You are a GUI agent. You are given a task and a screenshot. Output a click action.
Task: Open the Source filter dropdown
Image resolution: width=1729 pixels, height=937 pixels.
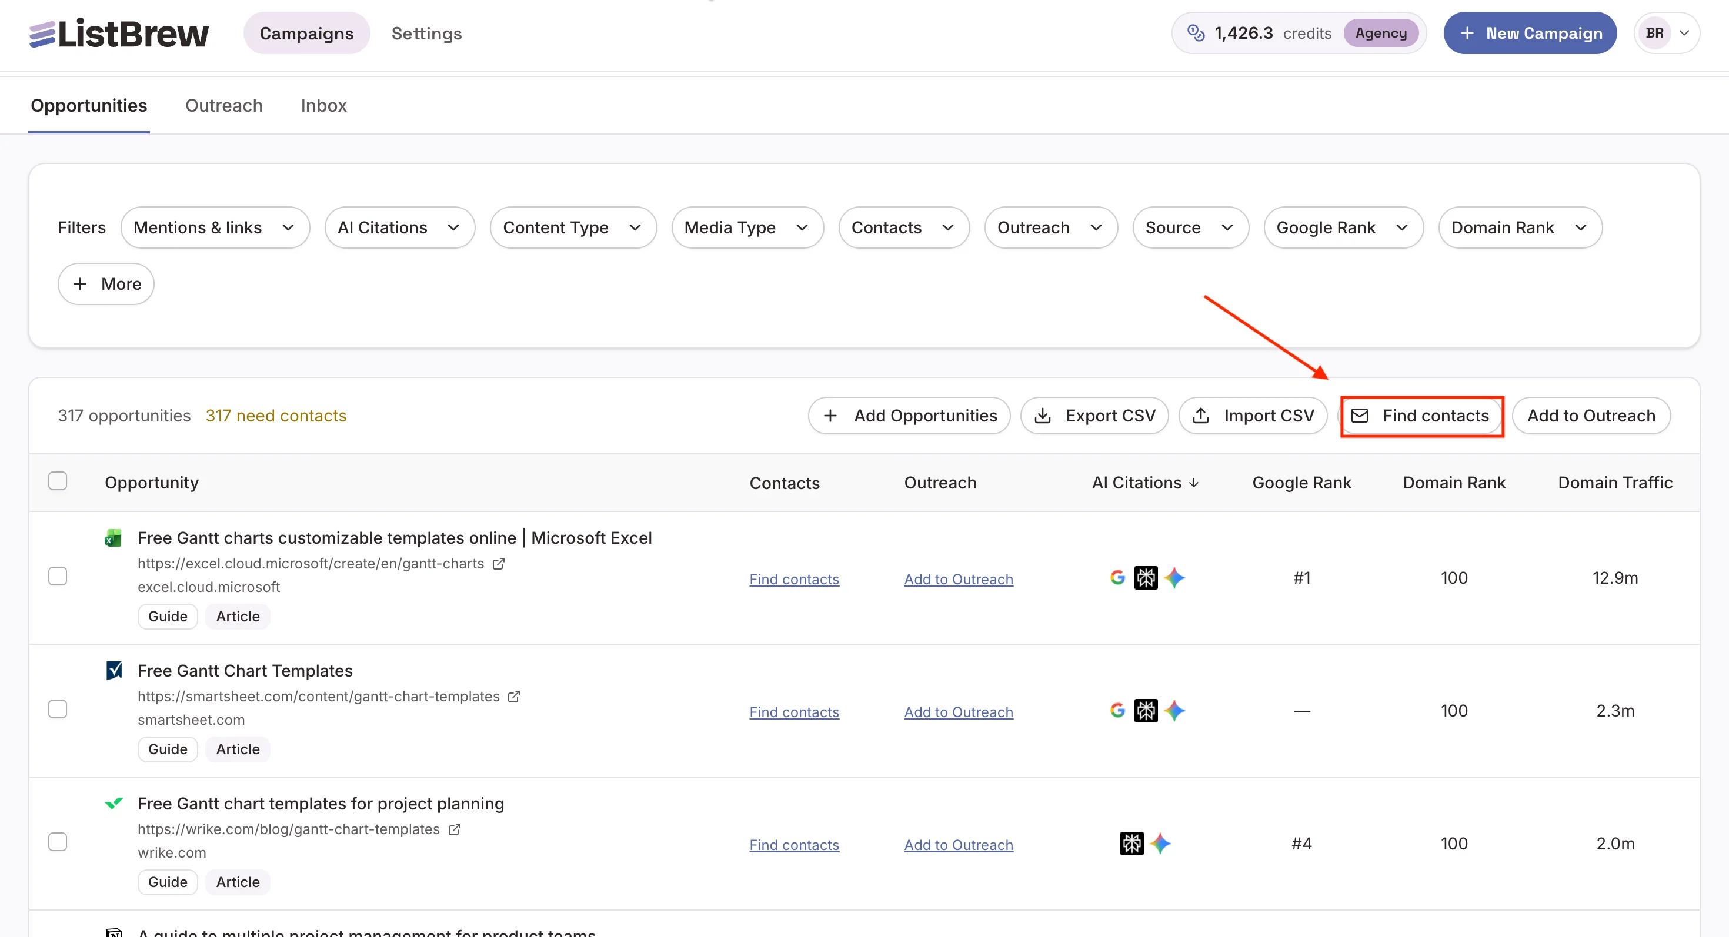1190,227
